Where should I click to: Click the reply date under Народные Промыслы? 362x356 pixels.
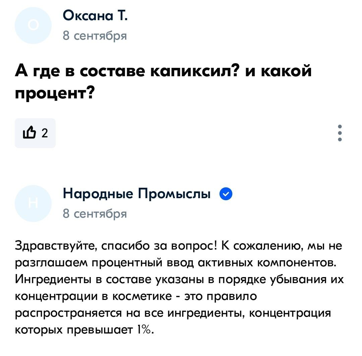[x=95, y=214]
